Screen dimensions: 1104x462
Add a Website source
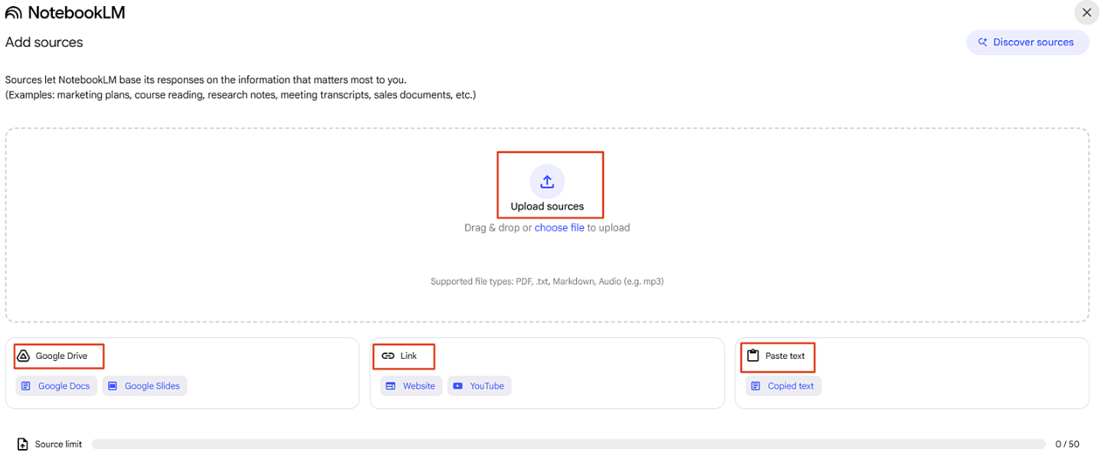pyautogui.click(x=411, y=386)
